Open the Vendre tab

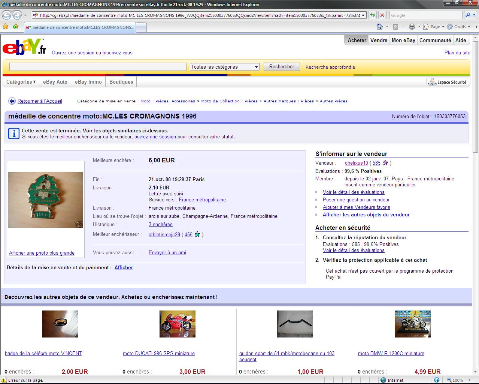pyautogui.click(x=379, y=40)
